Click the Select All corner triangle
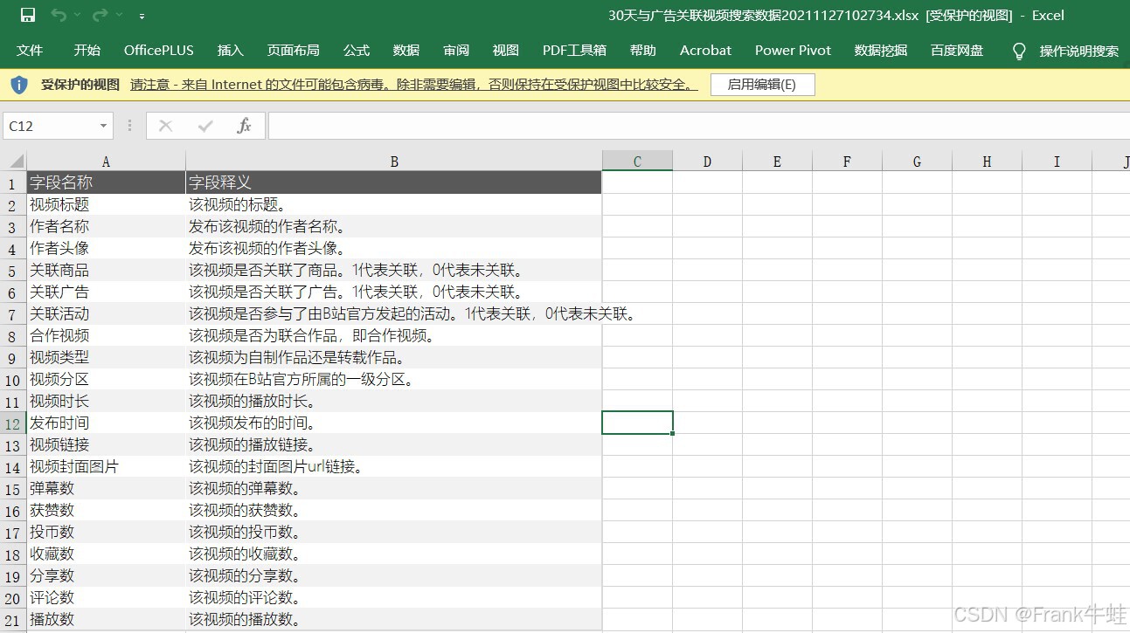This screenshot has width=1130, height=633. tap(17, 161)
